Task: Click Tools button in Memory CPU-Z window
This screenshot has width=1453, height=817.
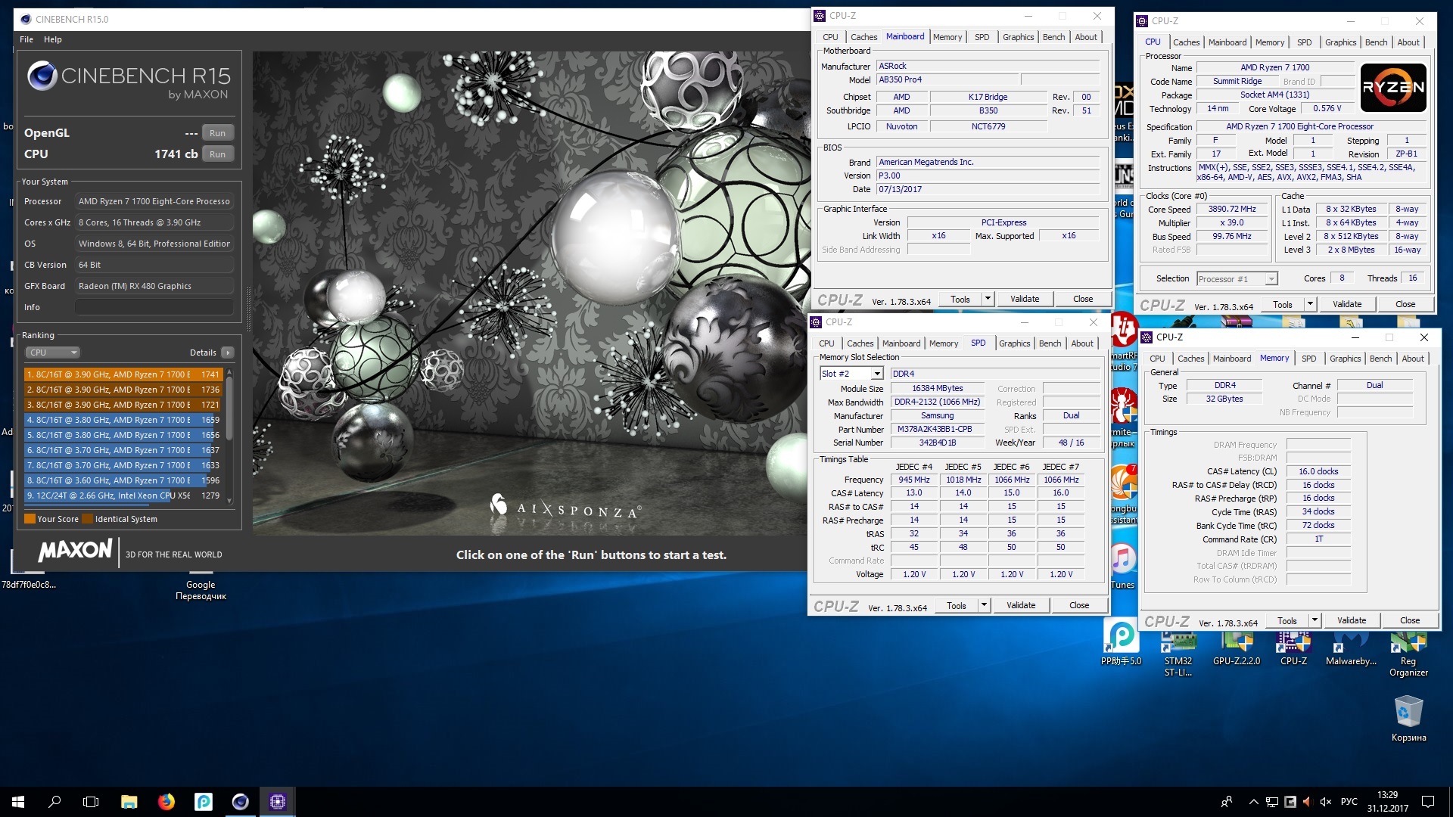Action: pyautogui.click(x=1287, y=620)
